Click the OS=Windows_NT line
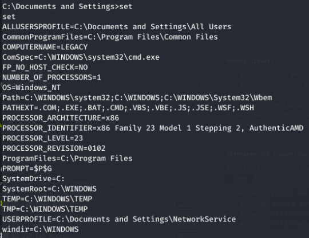 point(31,88)
